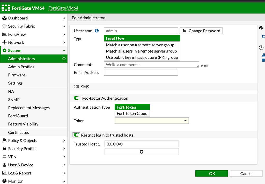Open Admin Profiles in the sidebar
The height and width of the screenshot is (184, 265).
[21, 67]
